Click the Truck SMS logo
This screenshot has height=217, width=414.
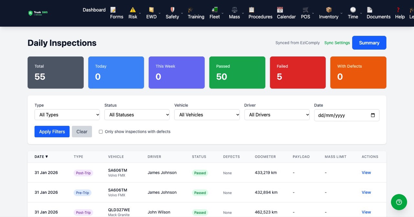pos(38,13)
